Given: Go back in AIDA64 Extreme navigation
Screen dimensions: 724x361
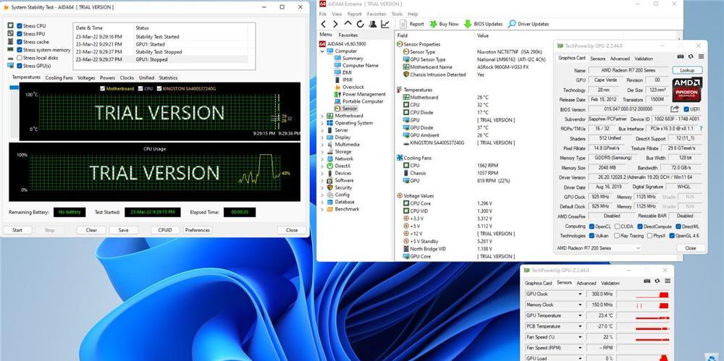Looking at the screenshot, I should (x=323, y=24).
